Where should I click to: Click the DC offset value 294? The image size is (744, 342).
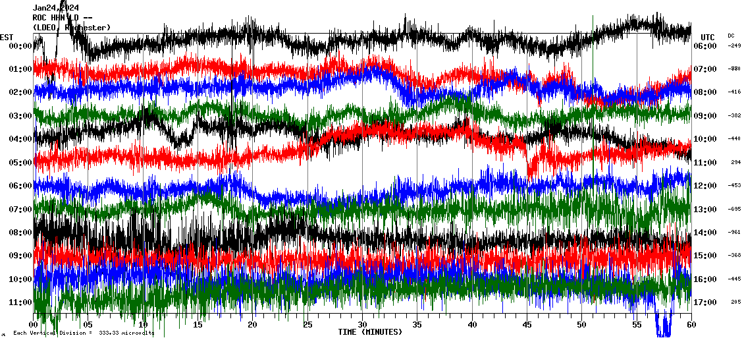click(x=735, y=162)
